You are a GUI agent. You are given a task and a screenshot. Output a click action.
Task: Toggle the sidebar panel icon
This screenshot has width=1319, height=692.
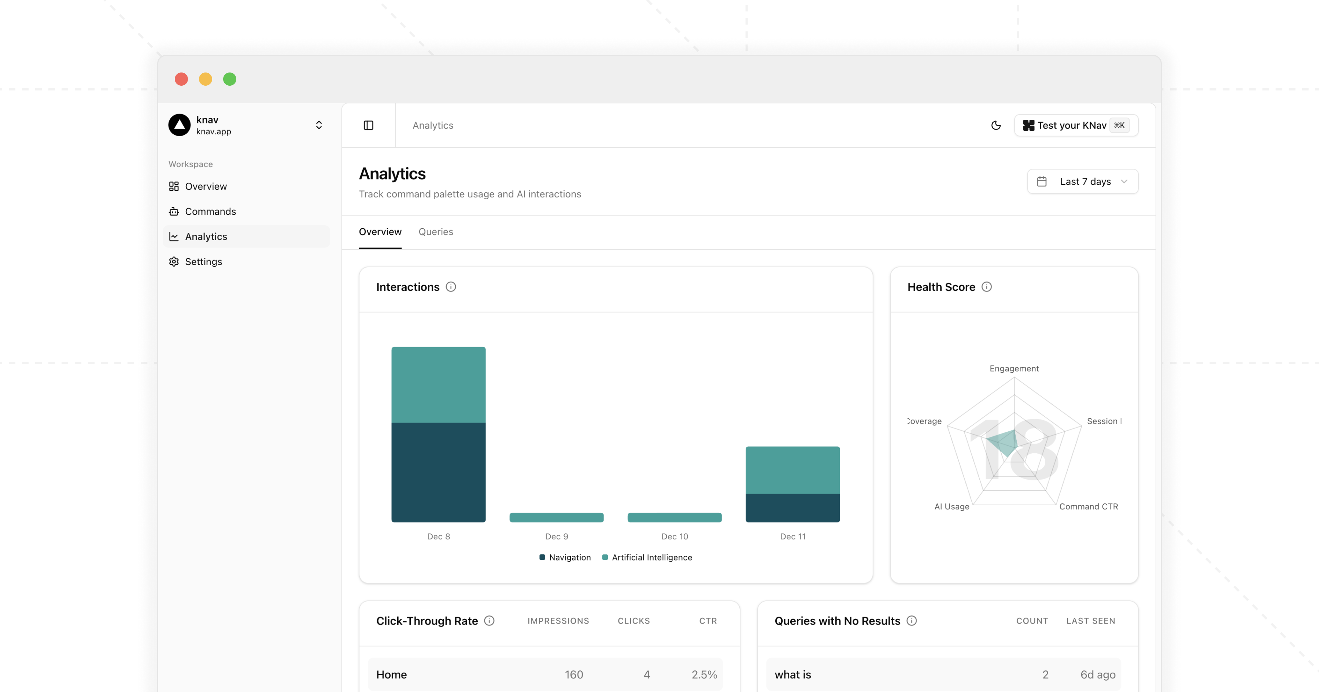(368, 125)
